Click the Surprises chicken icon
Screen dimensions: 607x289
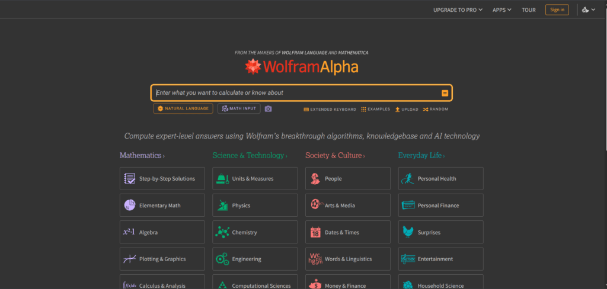408,232
